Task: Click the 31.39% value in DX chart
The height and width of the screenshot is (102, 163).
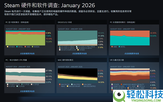Action: [101, 36]
